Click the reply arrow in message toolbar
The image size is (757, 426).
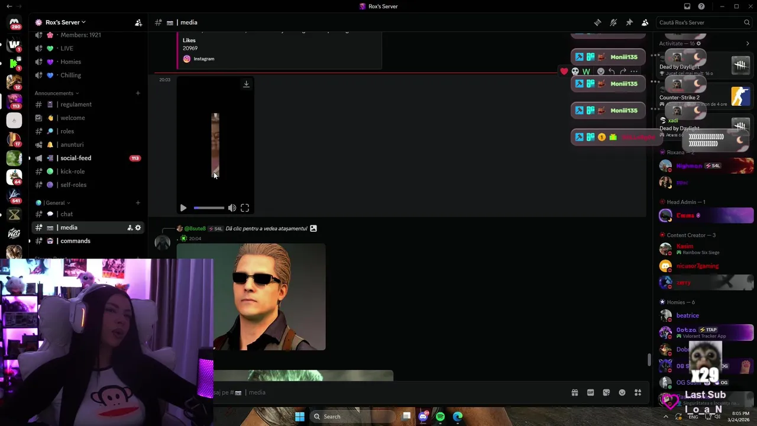point(612,72)
